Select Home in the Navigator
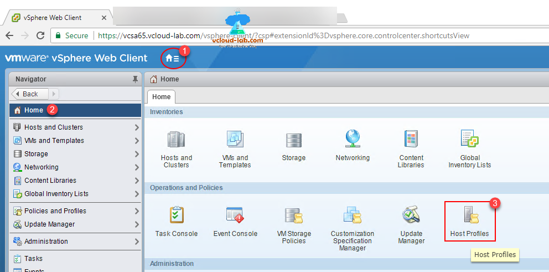Image resolution: width=549 pixels, height=272 pixels. [75, 110]
